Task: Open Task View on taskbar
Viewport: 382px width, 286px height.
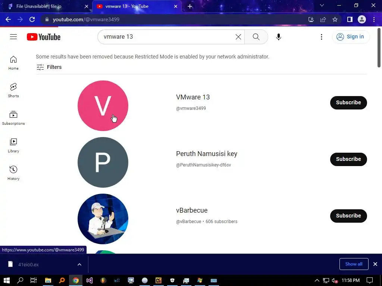Action: point(33,280)
